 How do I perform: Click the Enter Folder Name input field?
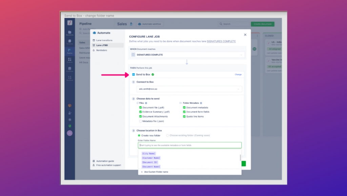coord(190,145)
